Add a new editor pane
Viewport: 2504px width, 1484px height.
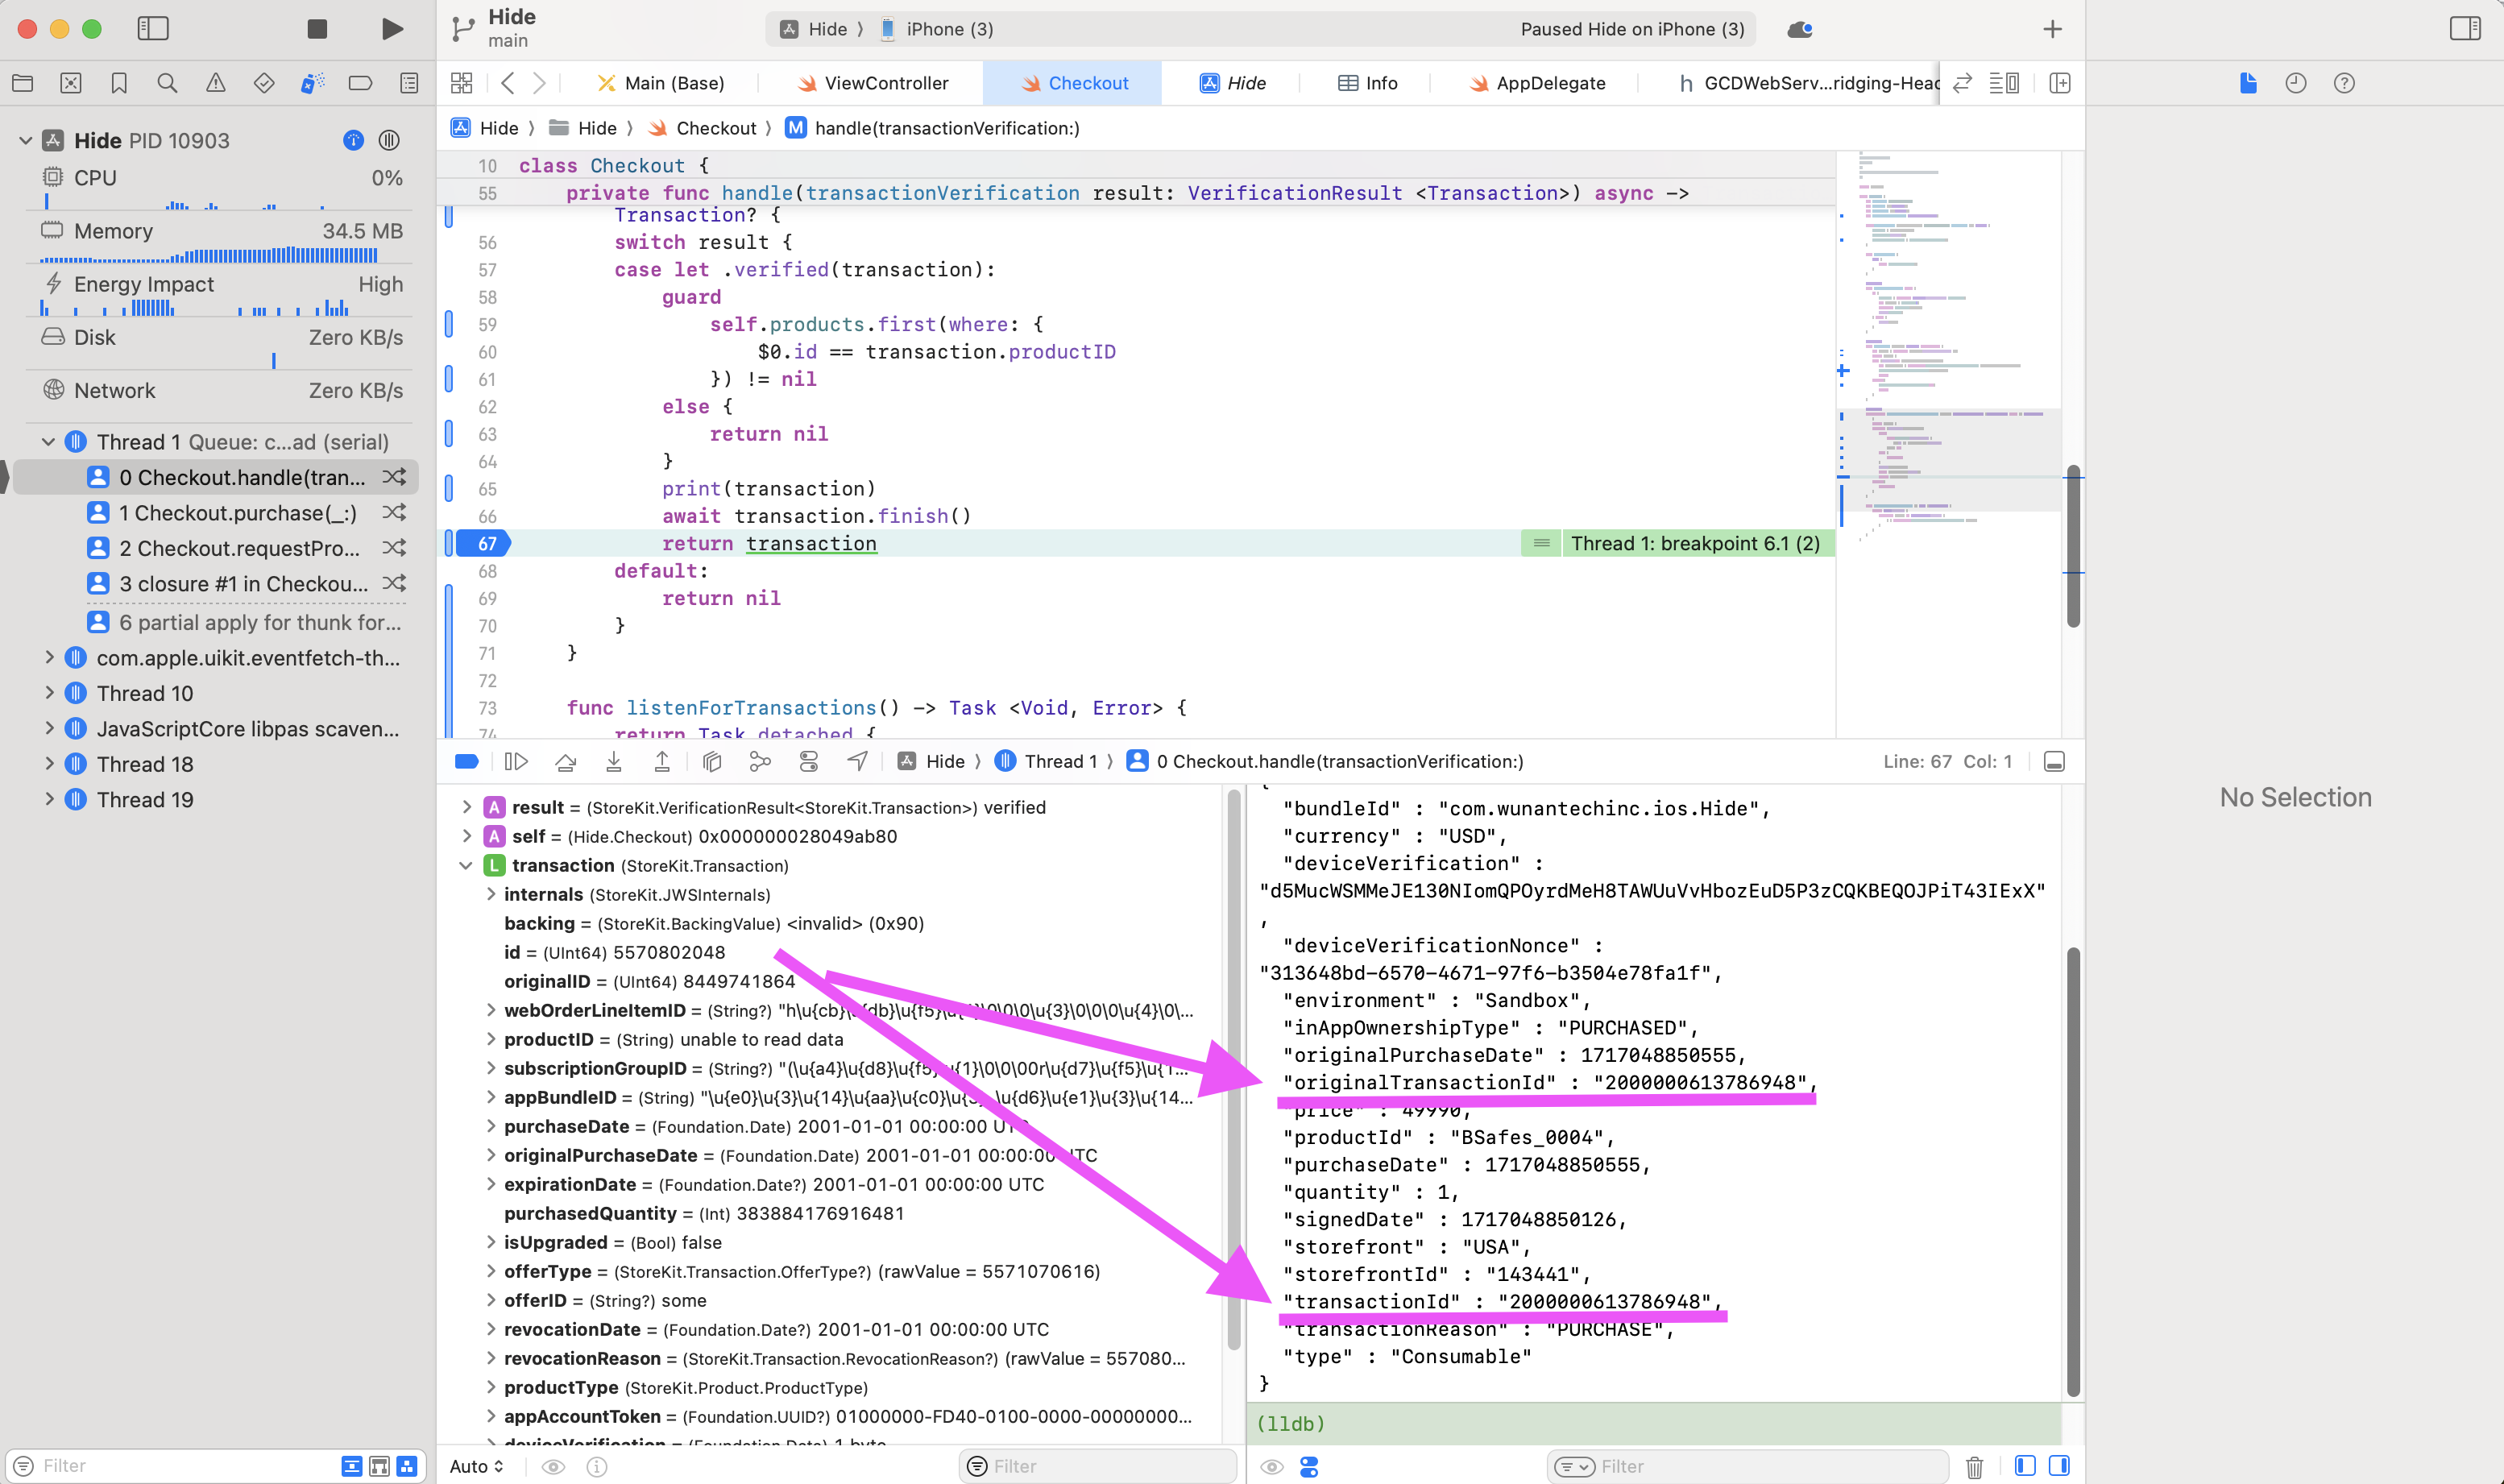point(2059,83)
